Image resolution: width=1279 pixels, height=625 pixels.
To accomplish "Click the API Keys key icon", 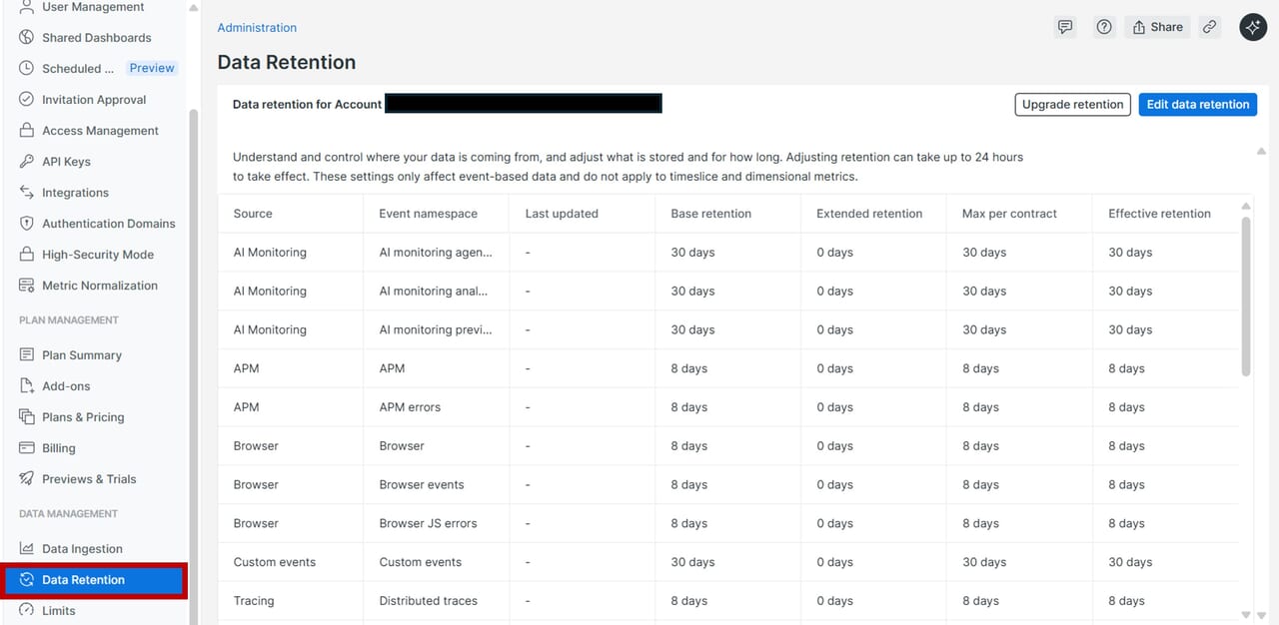I will [27, 162].
